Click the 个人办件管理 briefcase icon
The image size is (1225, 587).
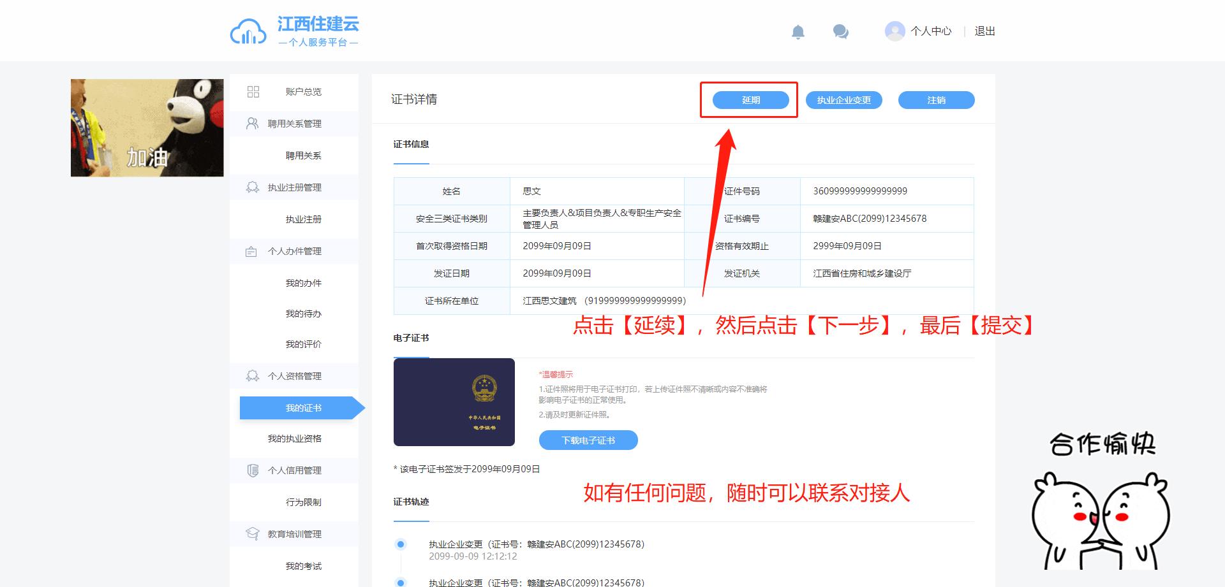pyautogui.click(x=251, y=252)
